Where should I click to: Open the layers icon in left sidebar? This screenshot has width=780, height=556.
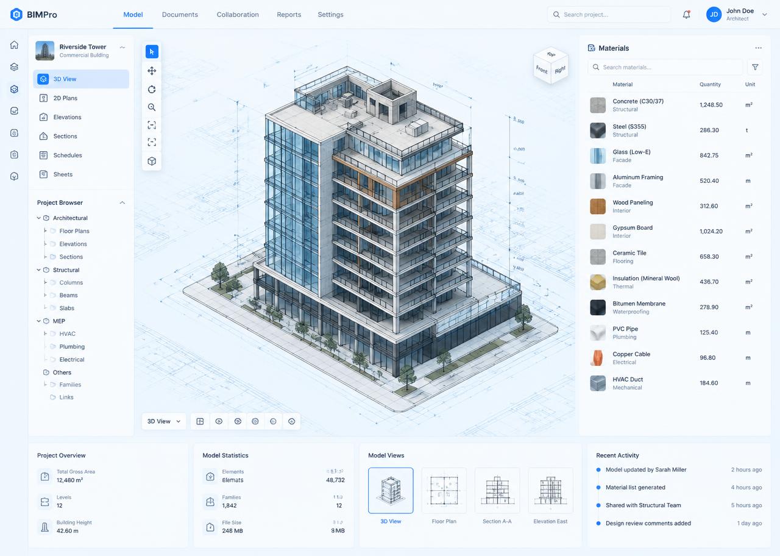14,67
